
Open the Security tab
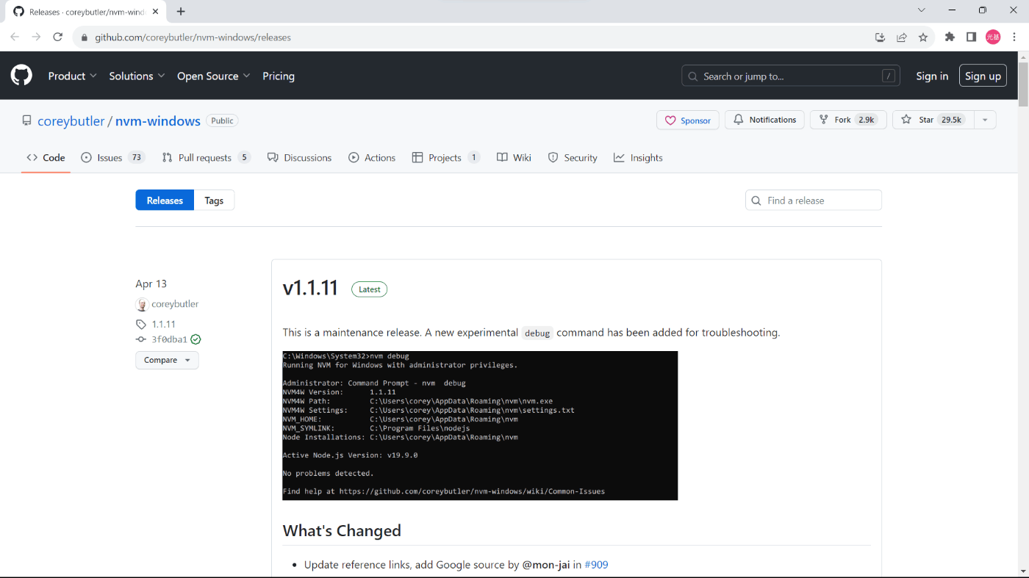click(573, 157)
